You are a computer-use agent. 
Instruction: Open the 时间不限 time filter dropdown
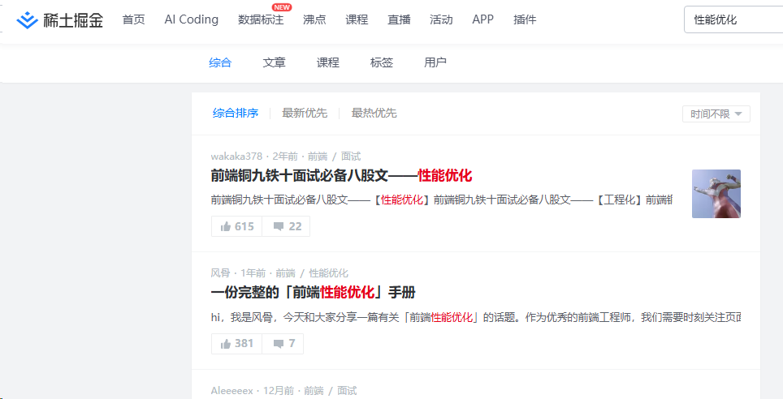716,114
